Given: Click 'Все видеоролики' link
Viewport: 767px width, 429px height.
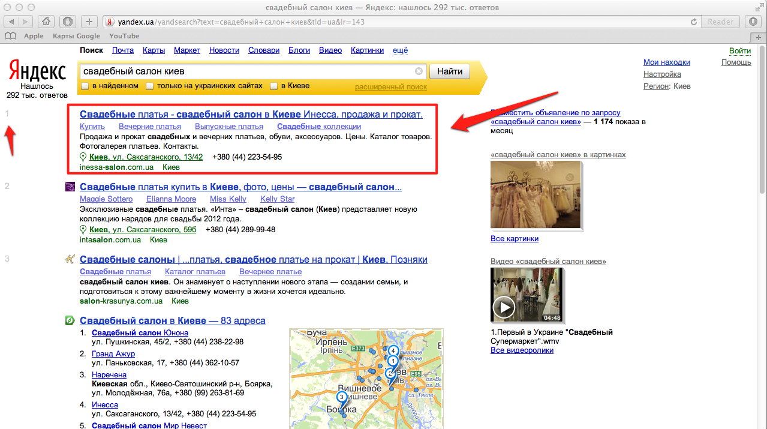Looking at the screenshot, I should click(522, 350).
